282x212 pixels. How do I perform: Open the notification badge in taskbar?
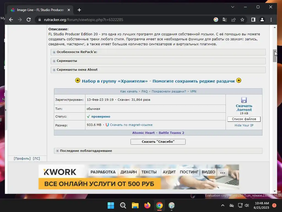point(274,205)
